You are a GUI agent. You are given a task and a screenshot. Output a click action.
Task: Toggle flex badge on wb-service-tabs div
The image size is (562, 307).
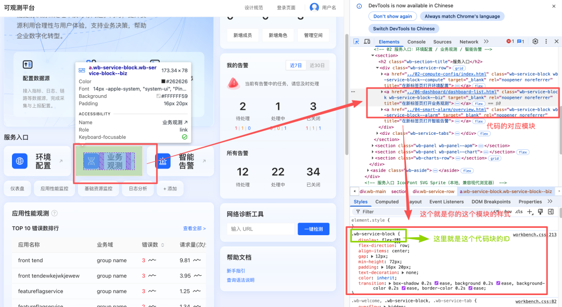click(x=484, y=134)
